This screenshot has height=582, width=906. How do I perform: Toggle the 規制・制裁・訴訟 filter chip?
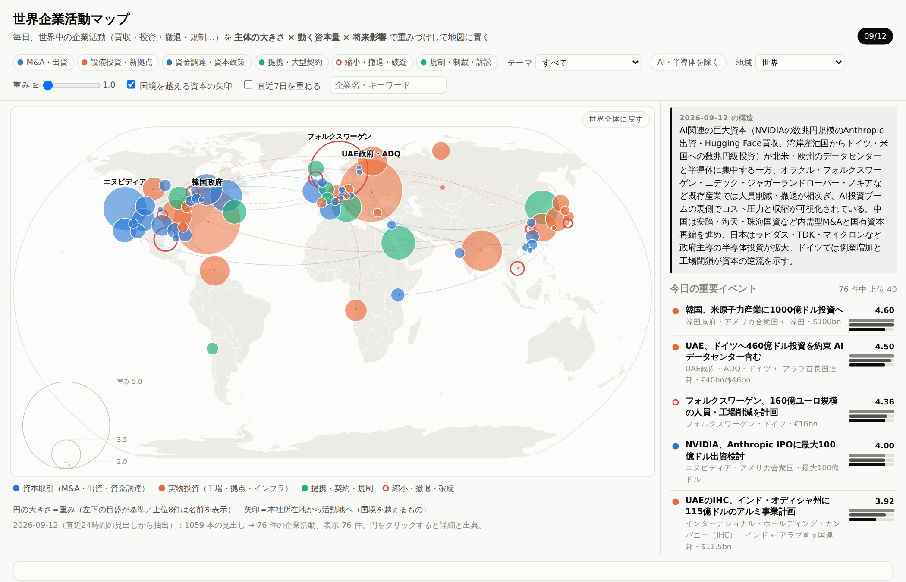coord(457,63)
